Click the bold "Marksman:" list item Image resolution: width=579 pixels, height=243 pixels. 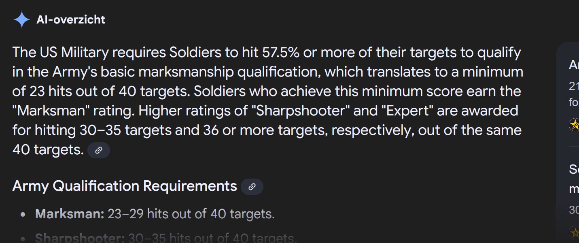tap(70, 214)
